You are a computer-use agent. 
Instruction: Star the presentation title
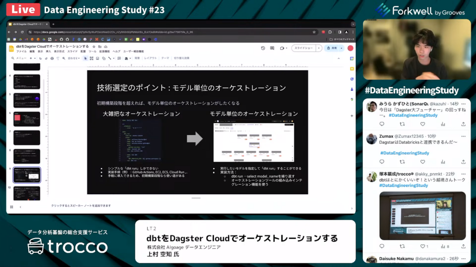click(93, 46)
